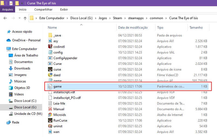Screen dimensions: 217x137
Task: Select the ConfigAppender application icon
Action: (50, 58)
